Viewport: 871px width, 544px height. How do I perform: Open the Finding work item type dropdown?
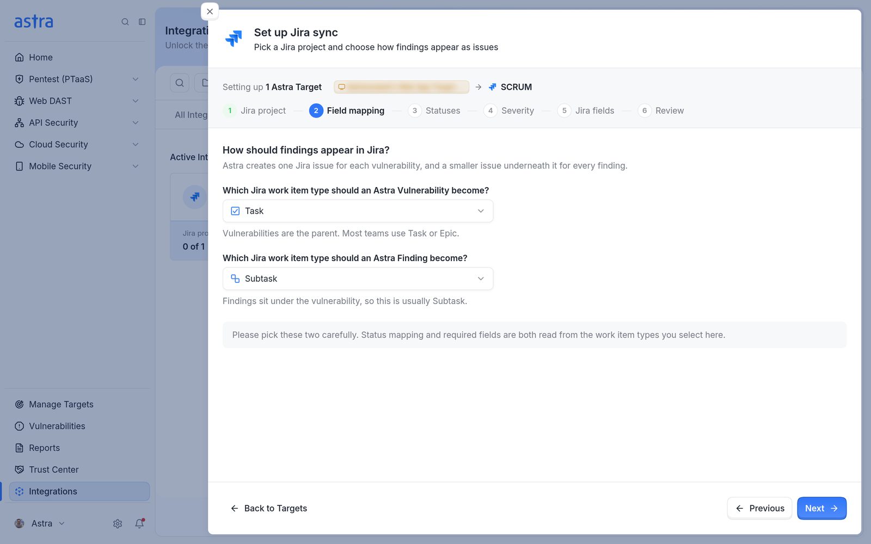(358, 279)
